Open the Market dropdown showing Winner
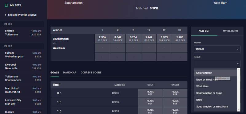The image size is (246, 114). pos(217,49)
